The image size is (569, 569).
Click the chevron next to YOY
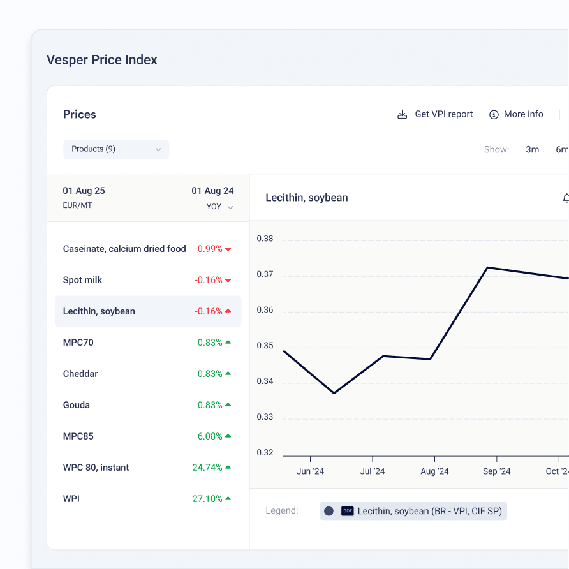point(230,207)
